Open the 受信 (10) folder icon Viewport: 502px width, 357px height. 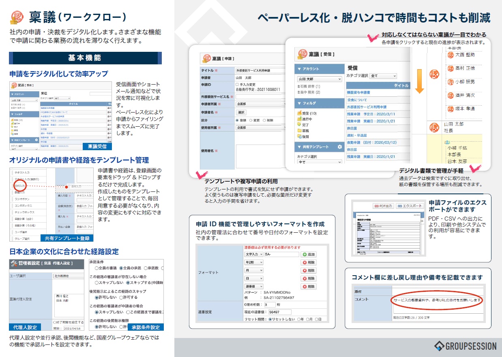[x=300, y=113]
